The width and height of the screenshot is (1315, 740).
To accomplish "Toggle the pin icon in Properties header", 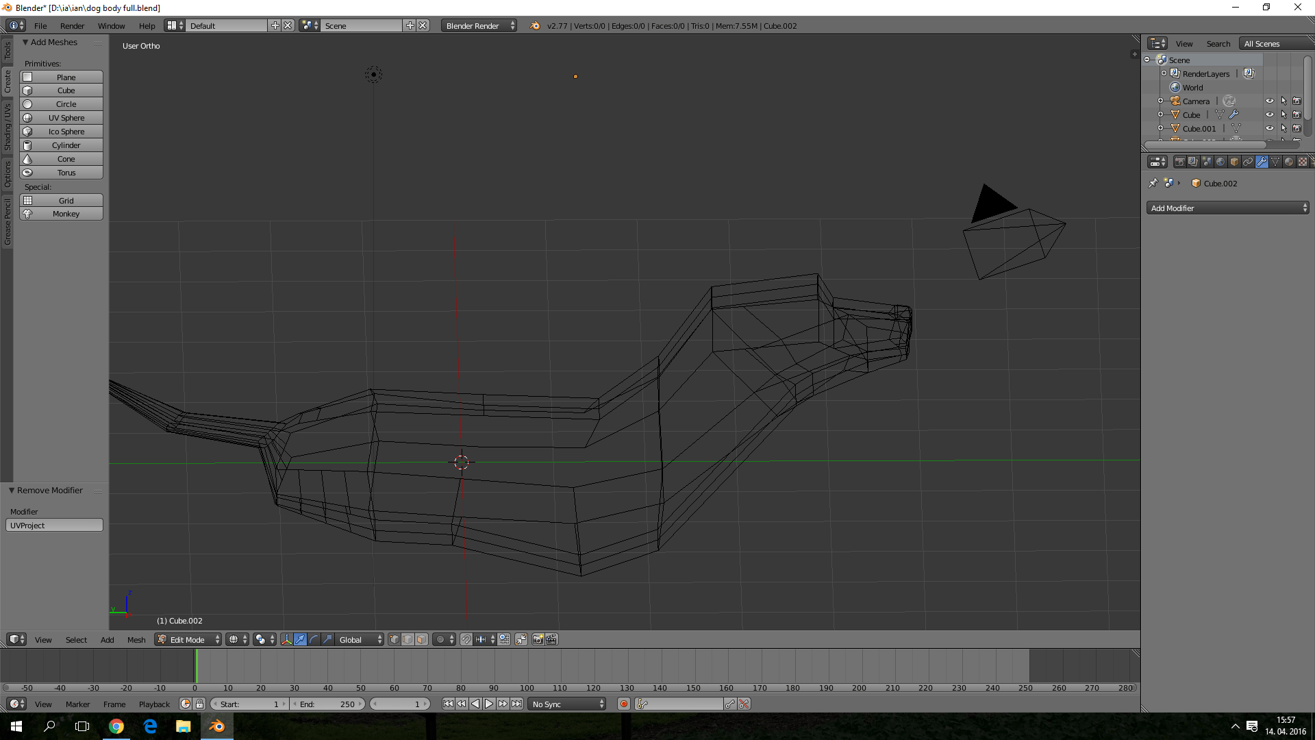I will 1153,183.
